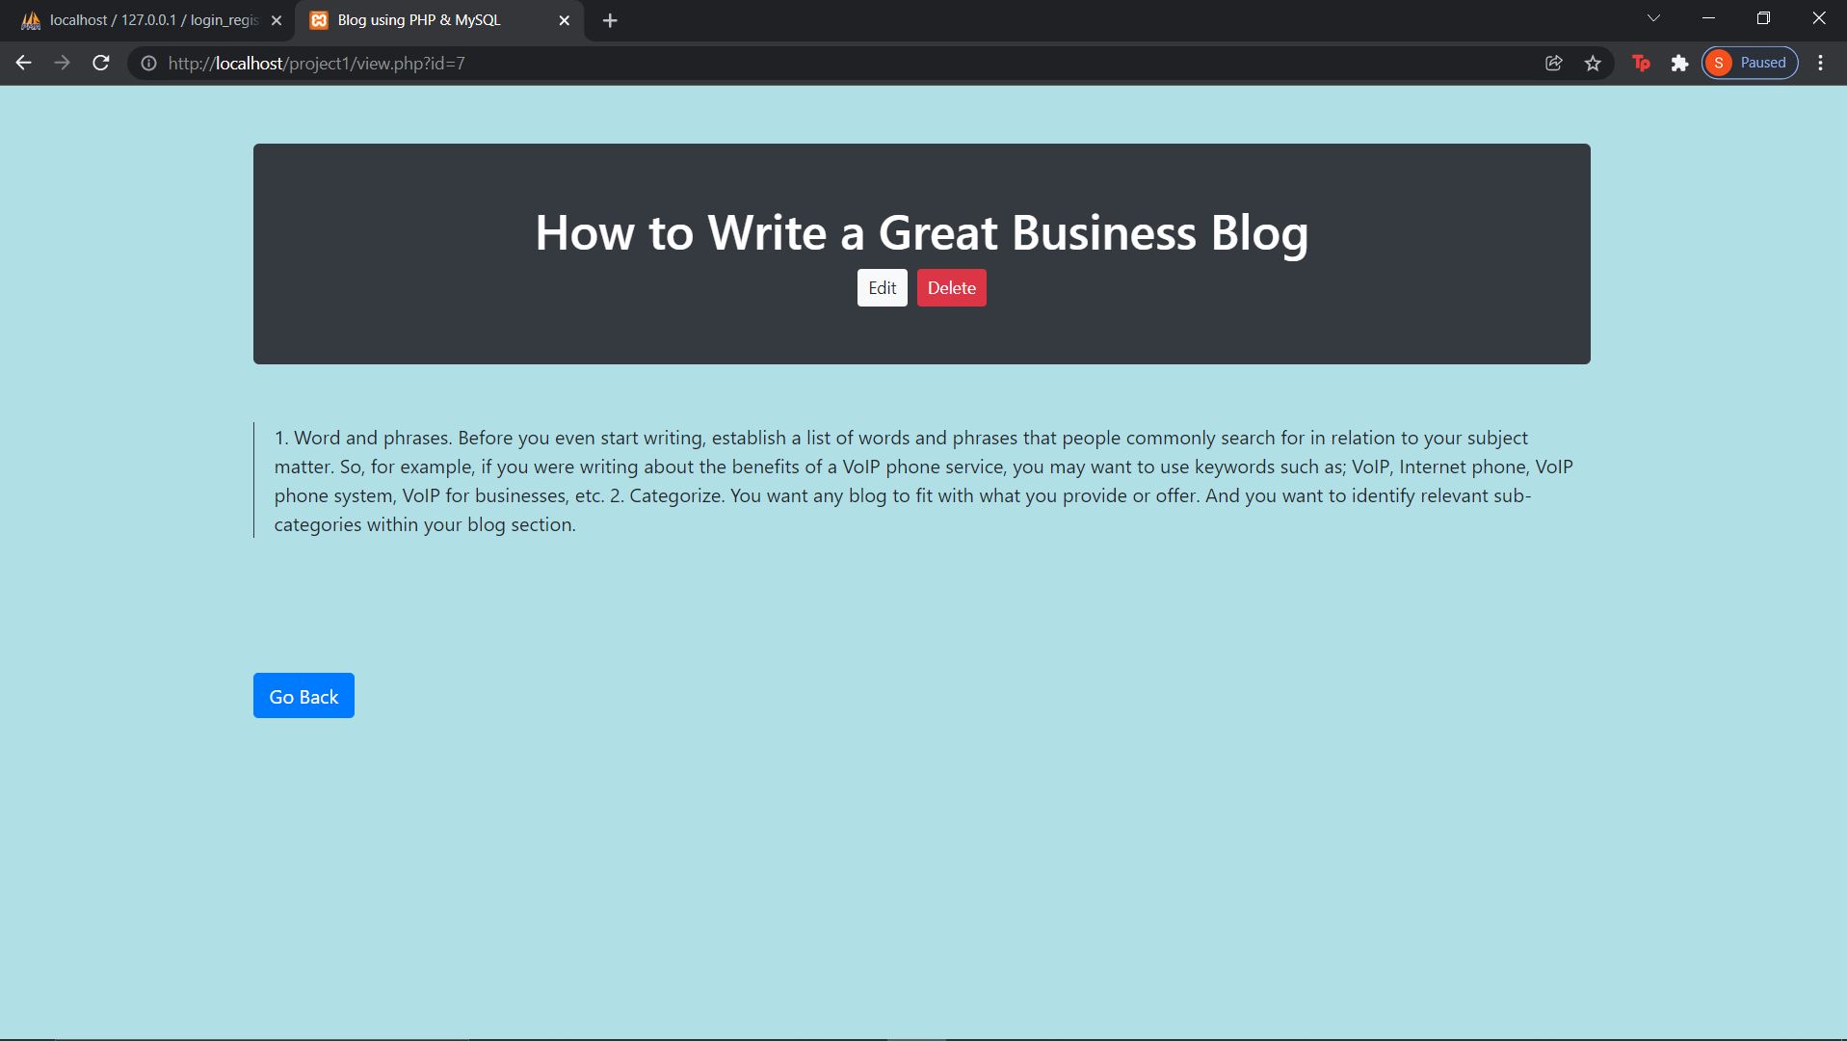Restore down the browser window

tap(1763, 18)
